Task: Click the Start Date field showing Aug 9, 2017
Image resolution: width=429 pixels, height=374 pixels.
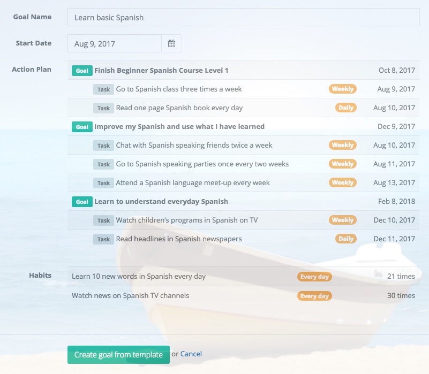Action: [115, 44]
